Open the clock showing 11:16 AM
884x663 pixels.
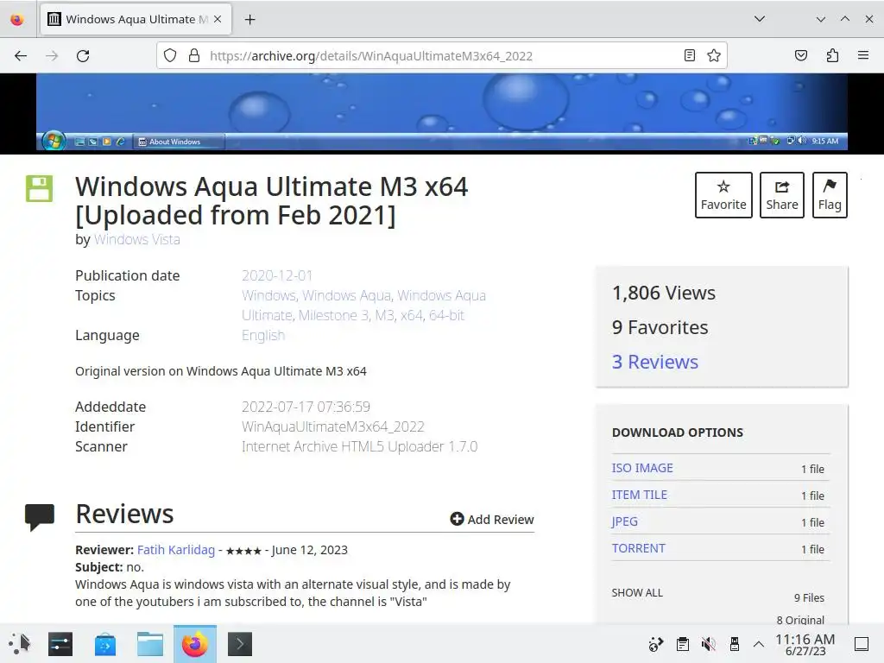[805, 644]
